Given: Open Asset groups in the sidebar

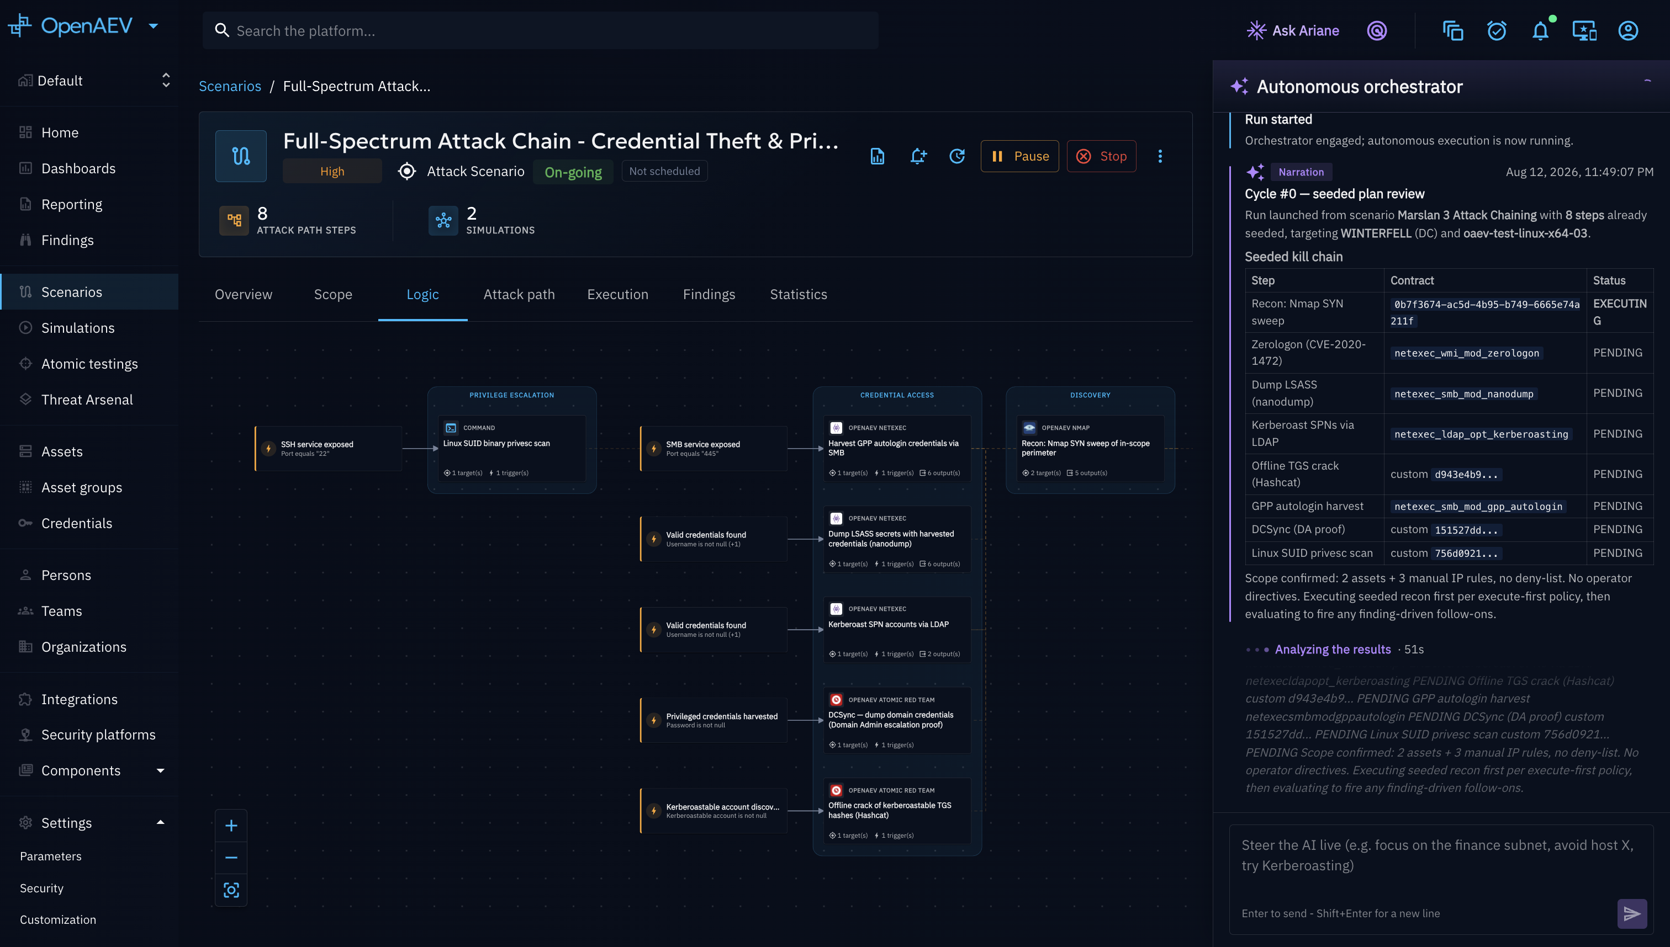Looking at the screenshot, I should 89,487.
